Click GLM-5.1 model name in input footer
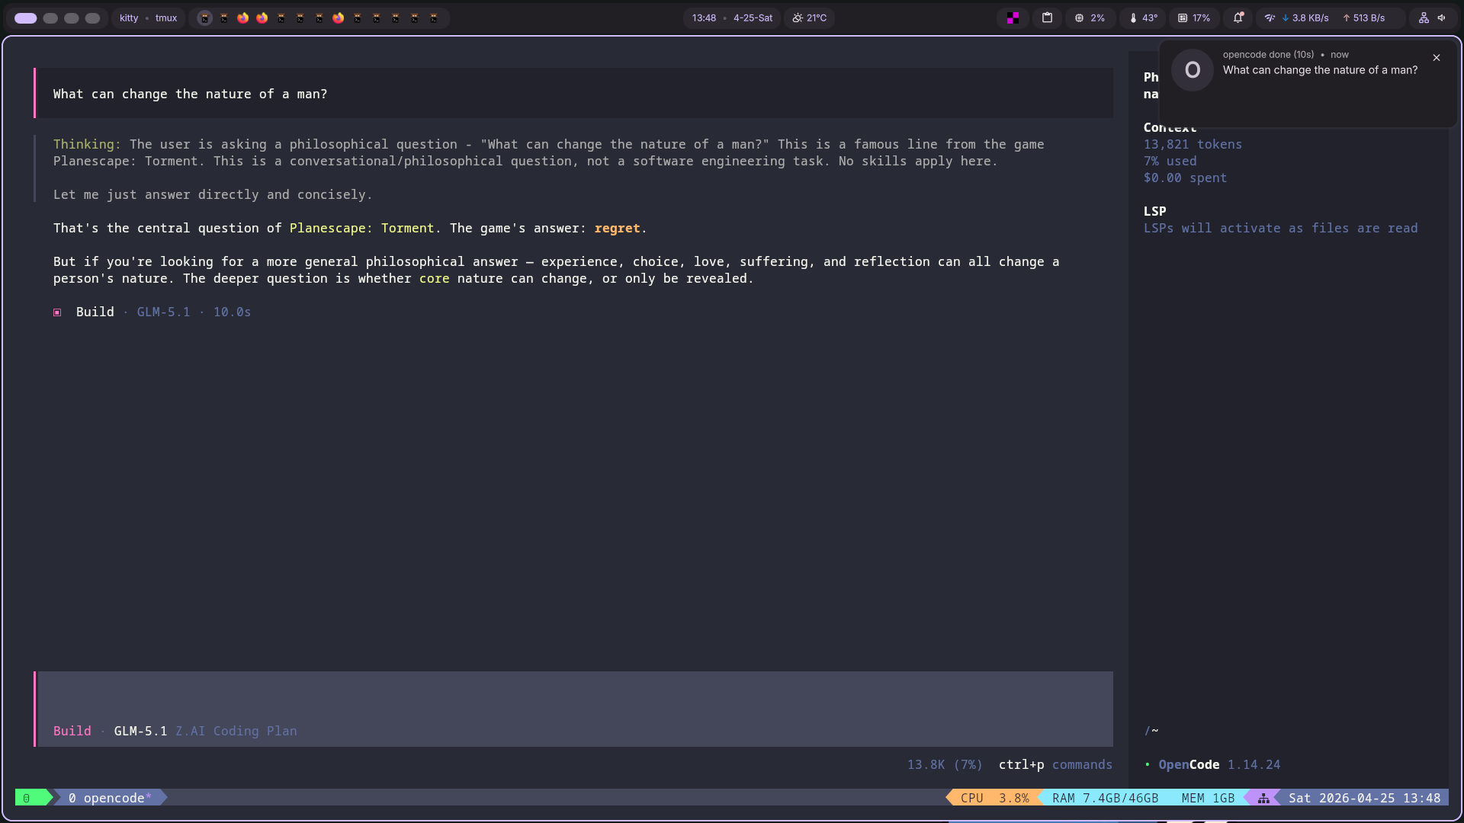Image resolution: width=1464 pixels, height=823 pixels. [x=140, y=731]
